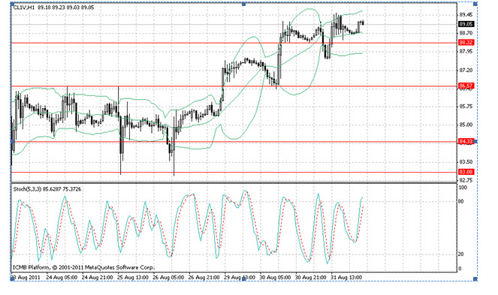Click the 26 Aug 05:00 date label
The width and height of the screenshot is (498, 295).
[x=168, y=277]
